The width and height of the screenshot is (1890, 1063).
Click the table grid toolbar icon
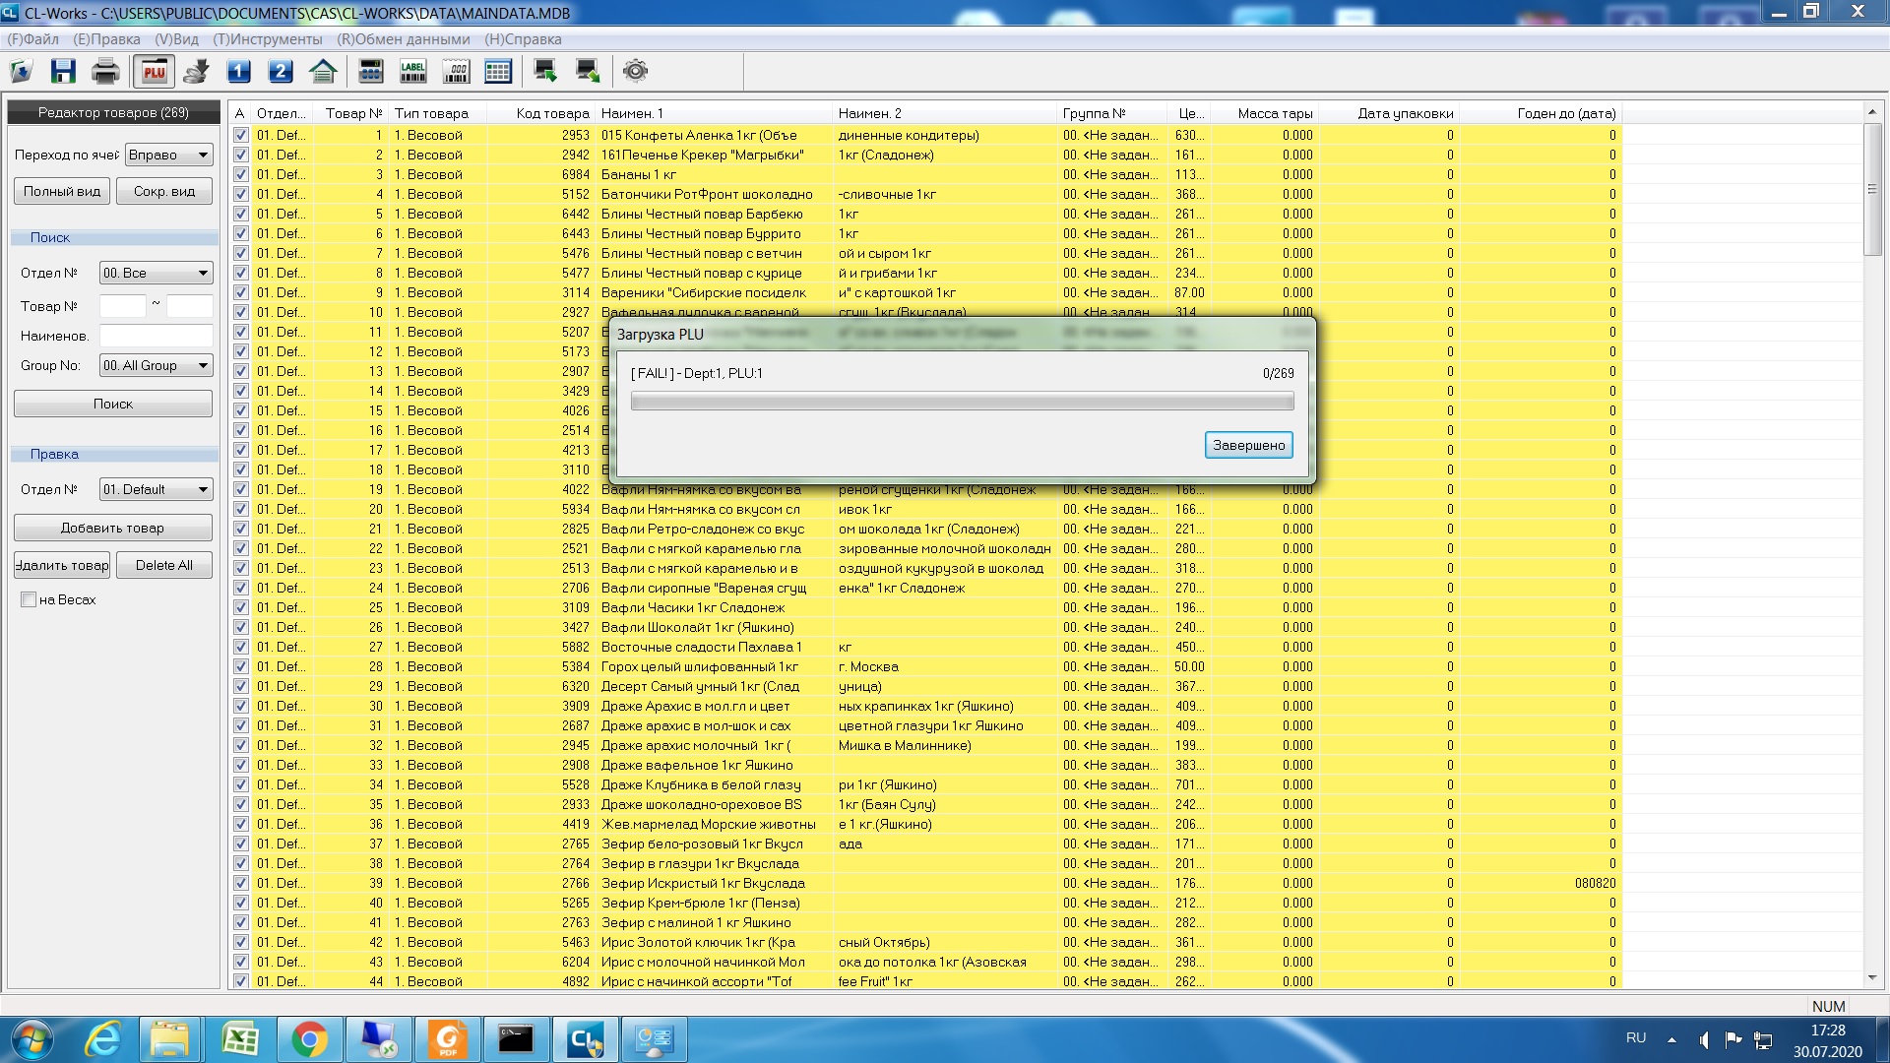point(498,71)
